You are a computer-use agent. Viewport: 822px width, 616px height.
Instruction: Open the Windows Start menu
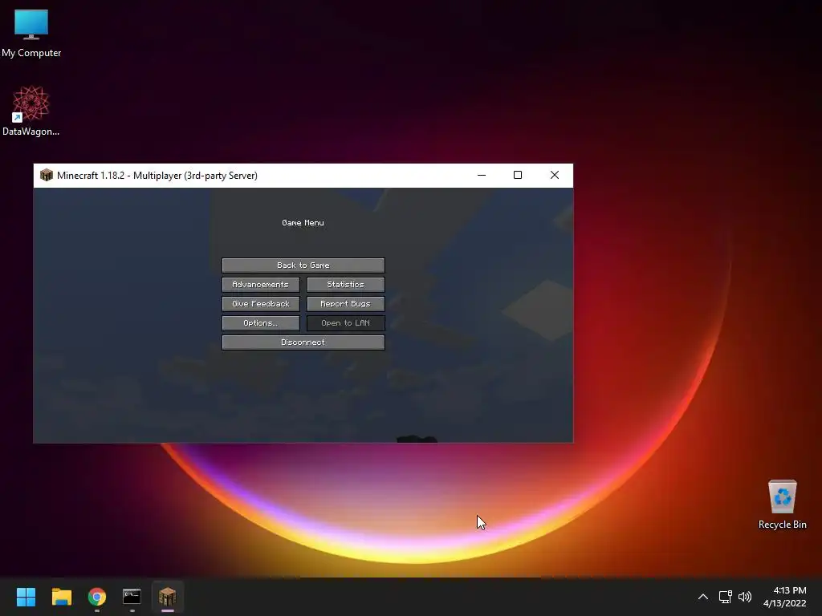[x=26, y=597]
